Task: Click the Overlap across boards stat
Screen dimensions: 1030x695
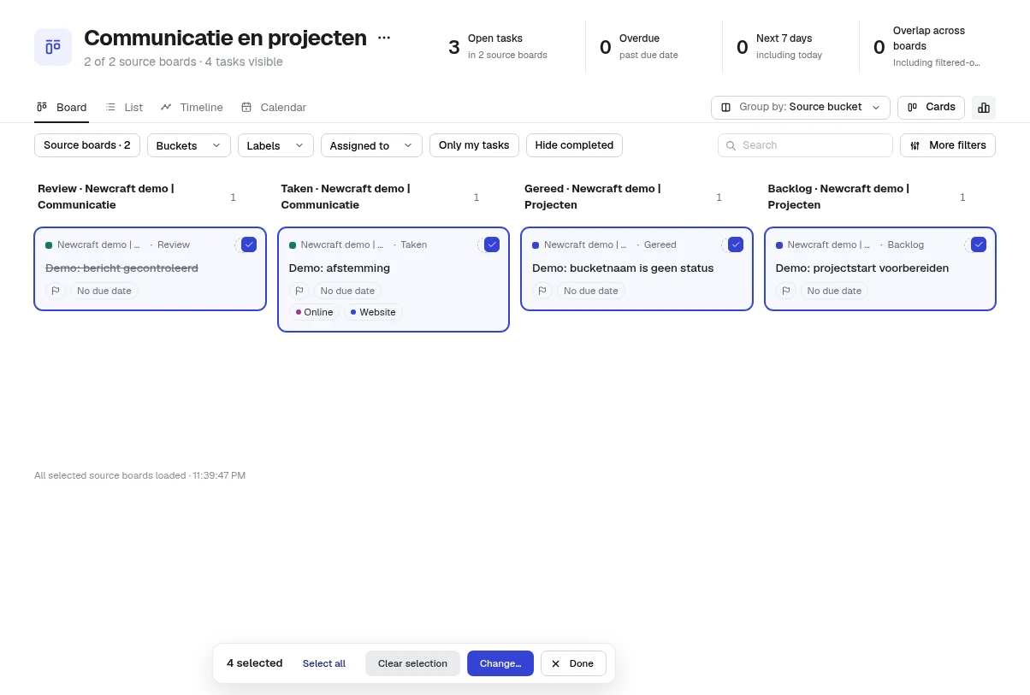Action: point(926,46)
